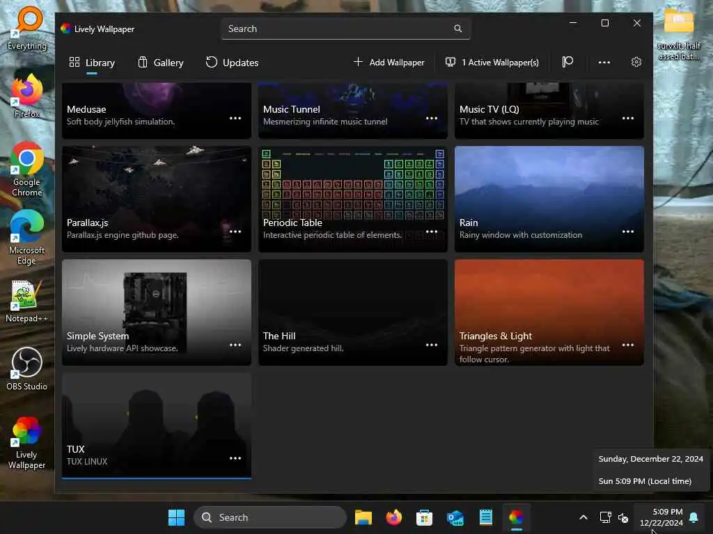Open Microsoft Store from taskbar
Viewport: 713px width, 534px height.
424,517
